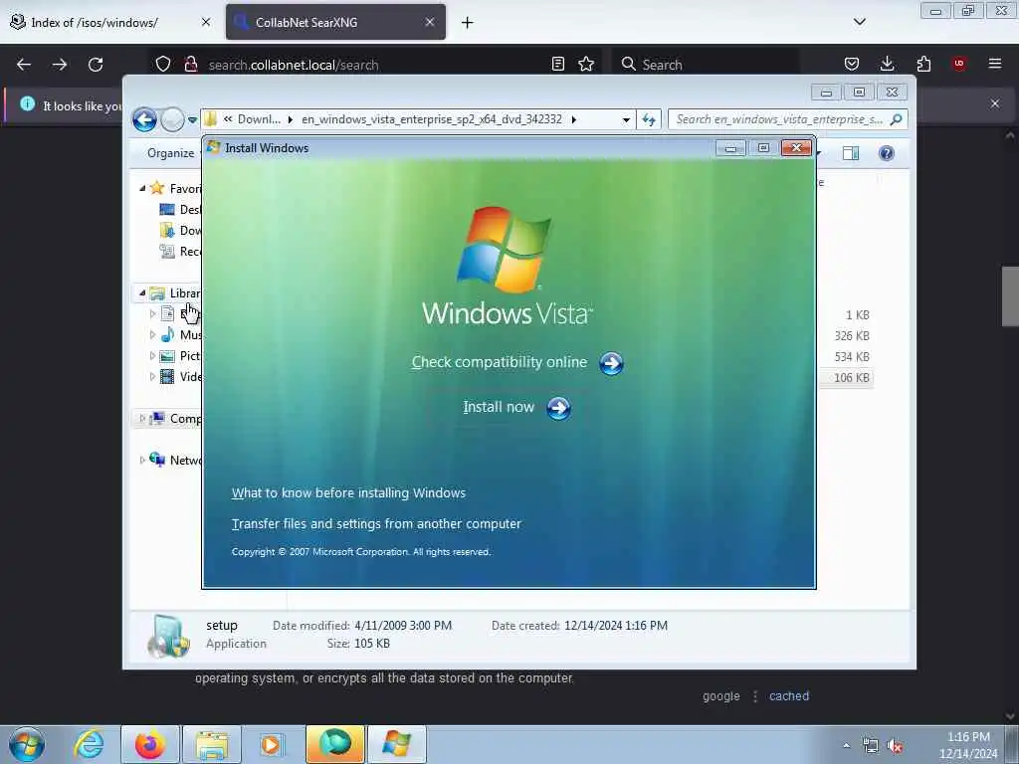
Task: Click the Check compatibility online arrow icon
Action: tap(611, 364)
